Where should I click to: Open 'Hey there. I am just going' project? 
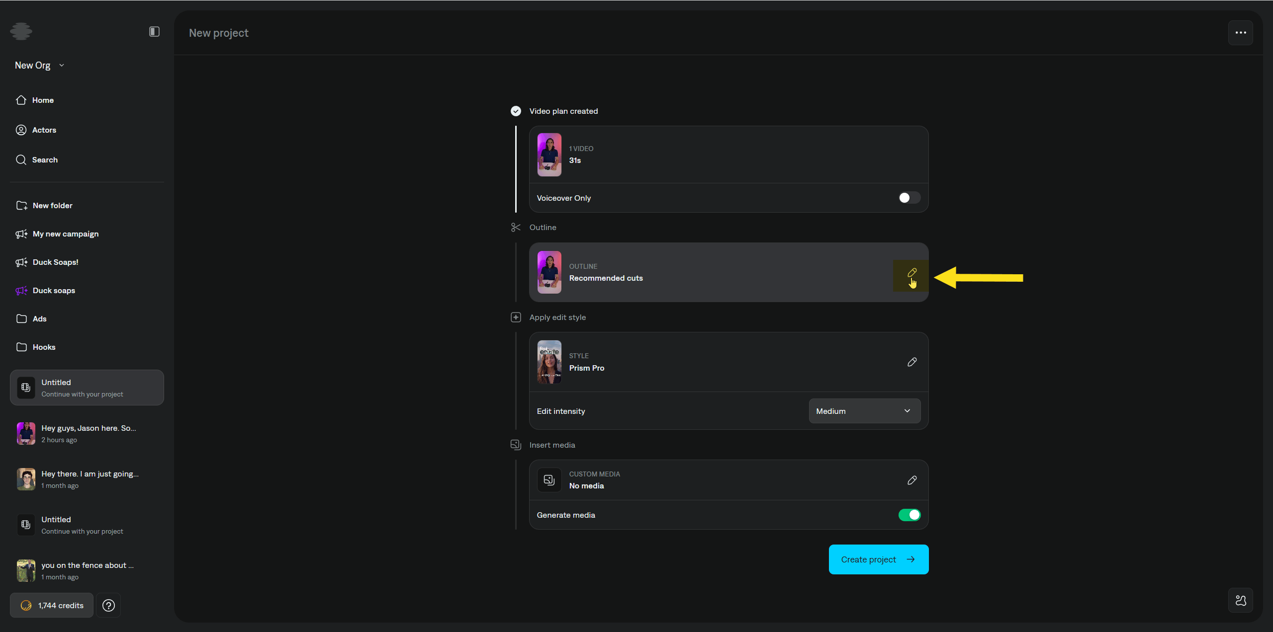87,479
